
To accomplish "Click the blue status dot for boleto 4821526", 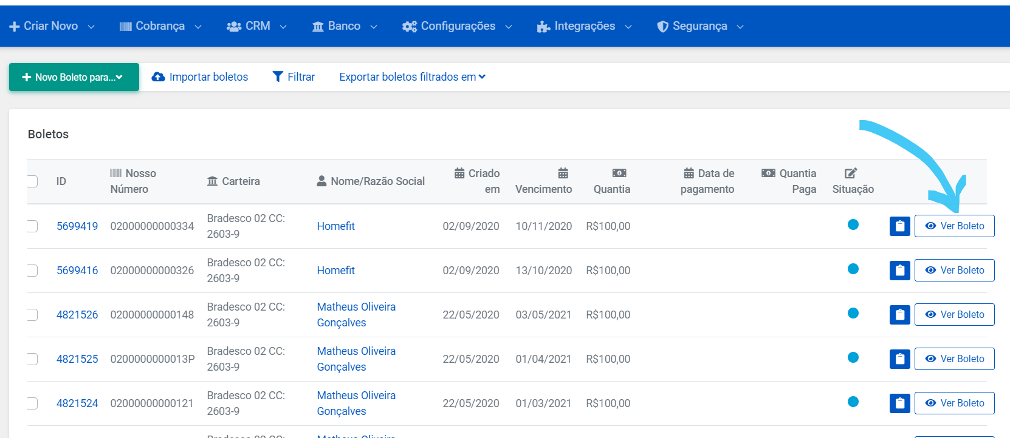I will pyautogui.click(x=853, y=313).
